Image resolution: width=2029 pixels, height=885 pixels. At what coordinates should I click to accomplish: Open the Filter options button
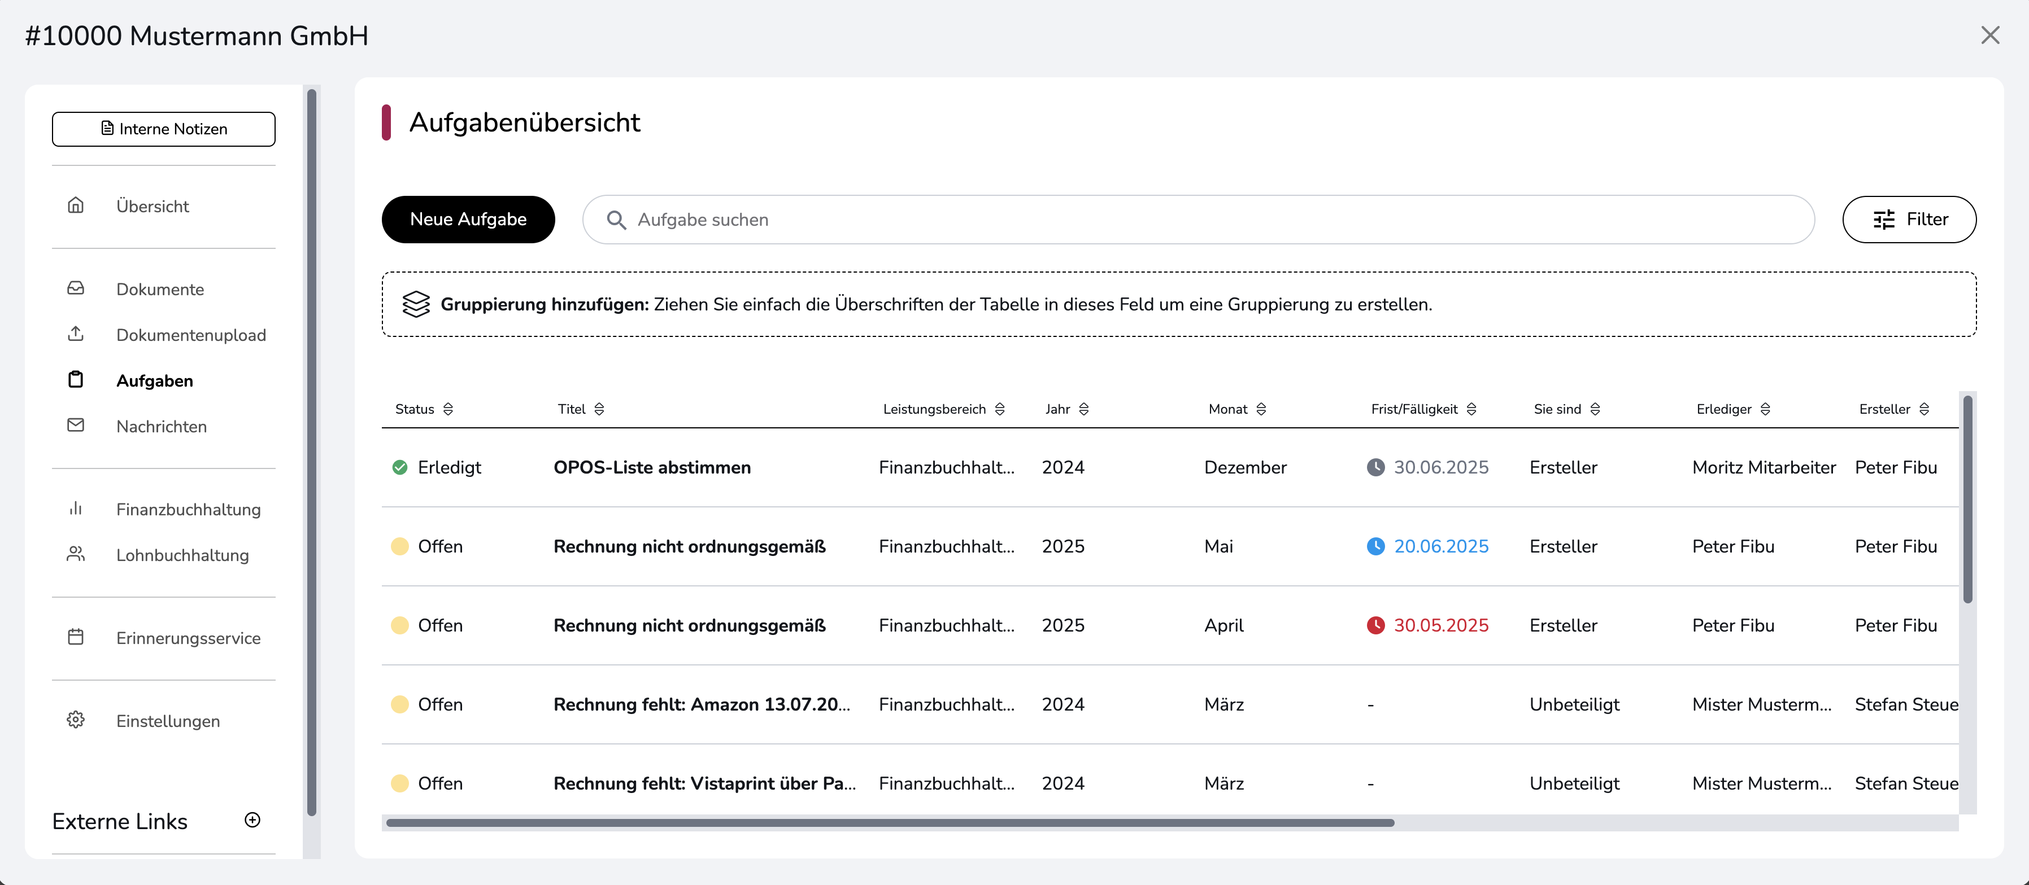point(1909,219)
